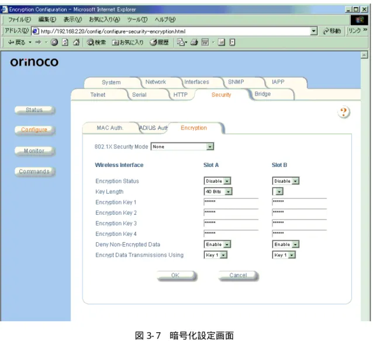Click the browser Stop icon

coord(54,42)
